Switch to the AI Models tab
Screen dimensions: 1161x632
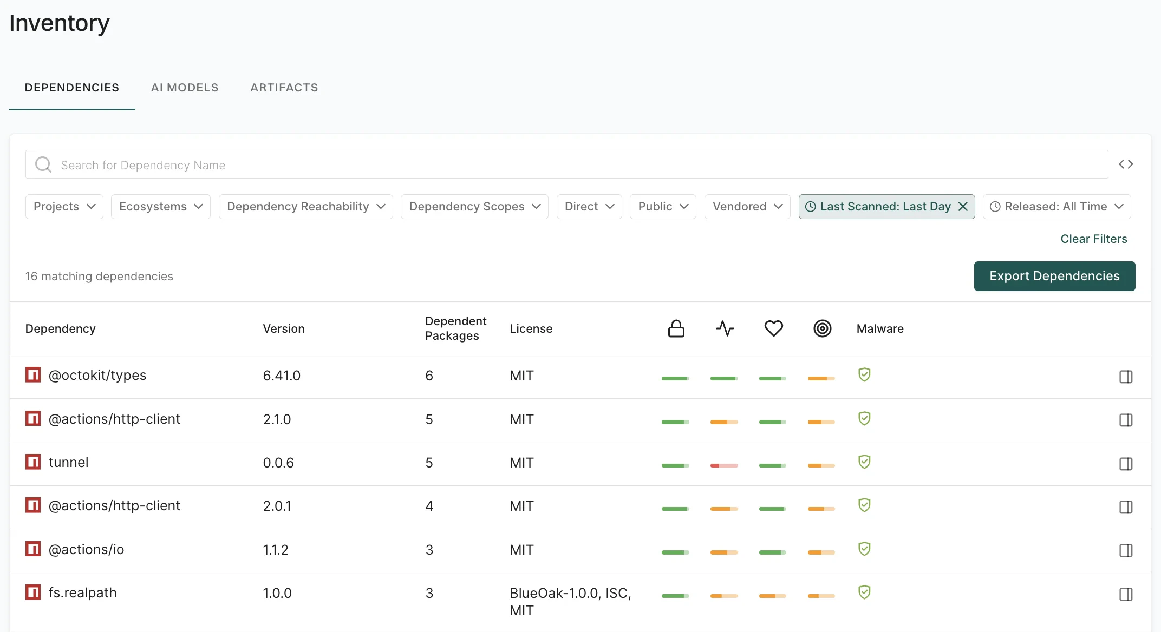(185, 88)
